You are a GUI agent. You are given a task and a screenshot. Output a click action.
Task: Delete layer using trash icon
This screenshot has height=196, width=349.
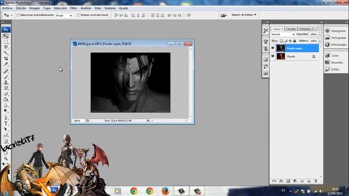pos(316,181)
